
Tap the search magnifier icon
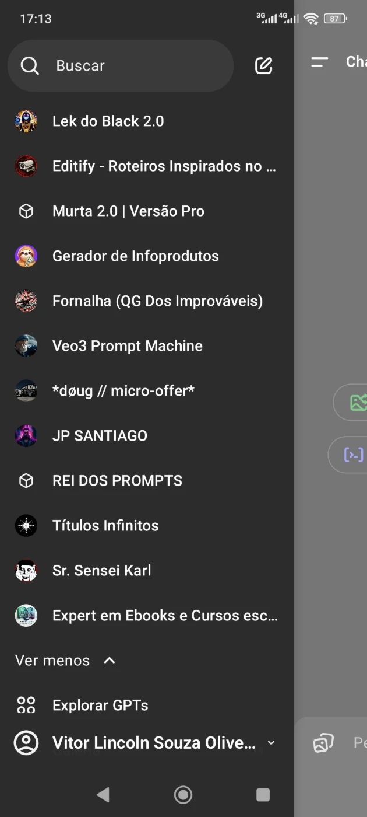[30, 66]
